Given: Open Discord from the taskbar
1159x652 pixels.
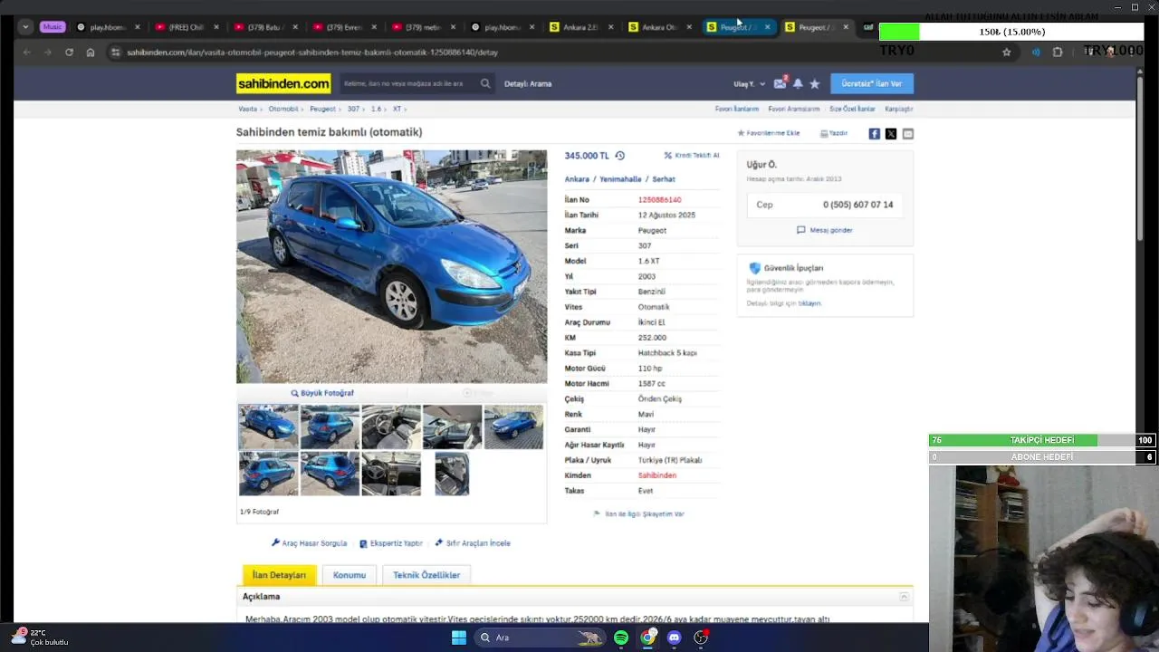Looking at the screenshot, I should coord(674,638).
